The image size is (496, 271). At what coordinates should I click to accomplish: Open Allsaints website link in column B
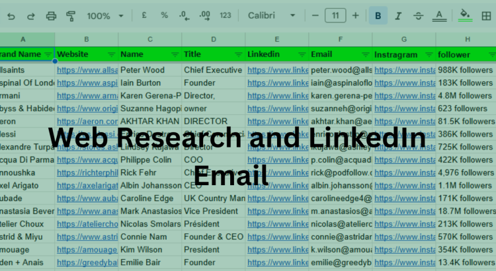coord(86,69)
